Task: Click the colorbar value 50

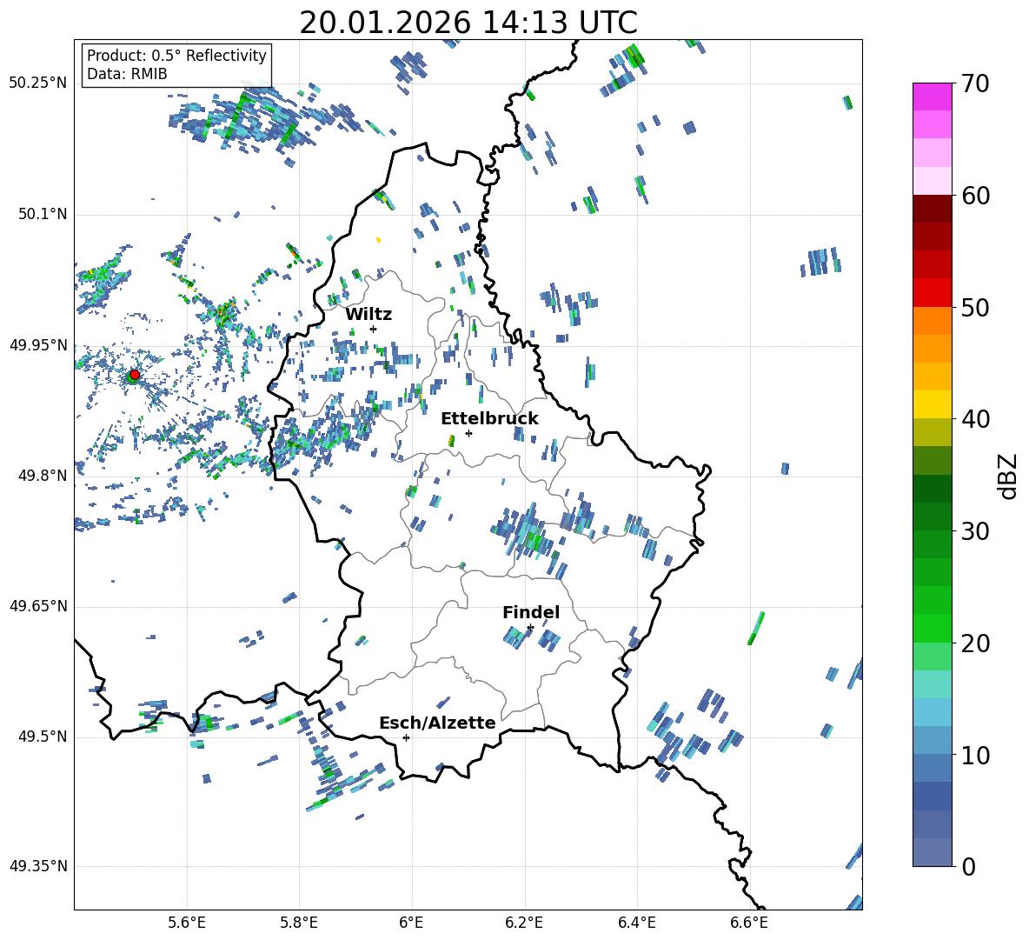Action: pos(975,307)
